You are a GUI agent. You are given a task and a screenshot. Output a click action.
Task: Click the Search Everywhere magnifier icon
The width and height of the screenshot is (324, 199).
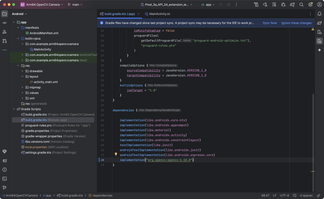(301, 5)
